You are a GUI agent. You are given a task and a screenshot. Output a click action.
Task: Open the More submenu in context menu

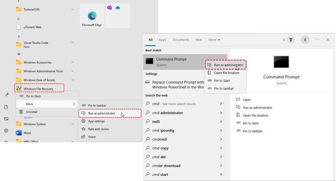[47, 104]
